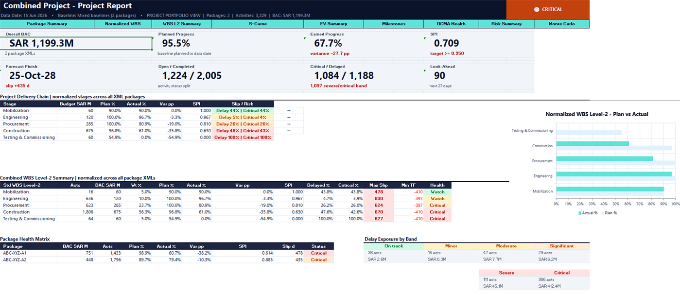Click the Procurement axis label in chart
Image resolution: width=680 pixels, height=295 pixels.
[x=542, y=161]
